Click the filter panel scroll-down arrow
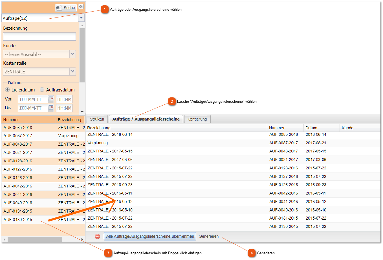This screenshot has height=260, width=383. pos(82,112)
